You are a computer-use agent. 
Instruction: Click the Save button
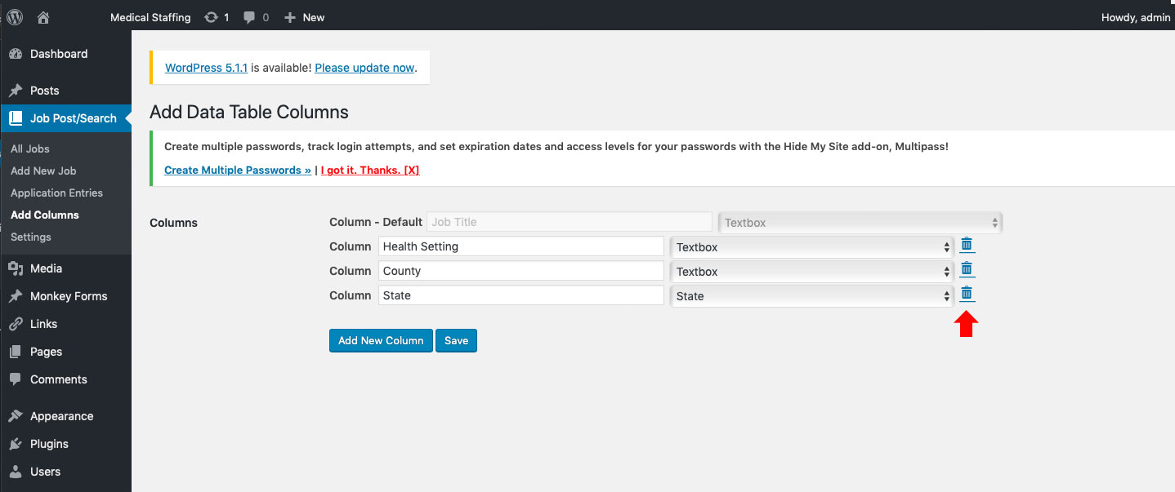point(456,340)
